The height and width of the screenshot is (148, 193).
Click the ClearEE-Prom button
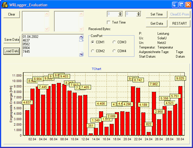pyautogui.click(x=180, y=14)
